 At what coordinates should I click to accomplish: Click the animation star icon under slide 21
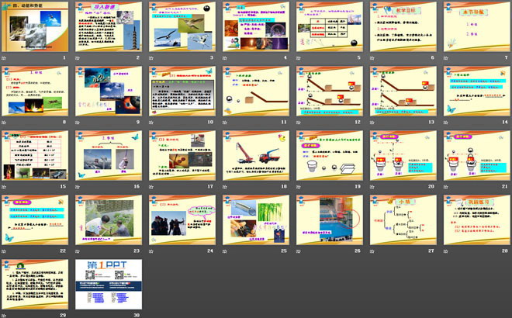tap(446, 186)
